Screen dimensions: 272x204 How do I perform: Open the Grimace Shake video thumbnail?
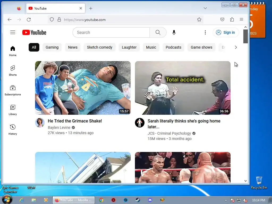pyautogui.click(x=83, y=88)
